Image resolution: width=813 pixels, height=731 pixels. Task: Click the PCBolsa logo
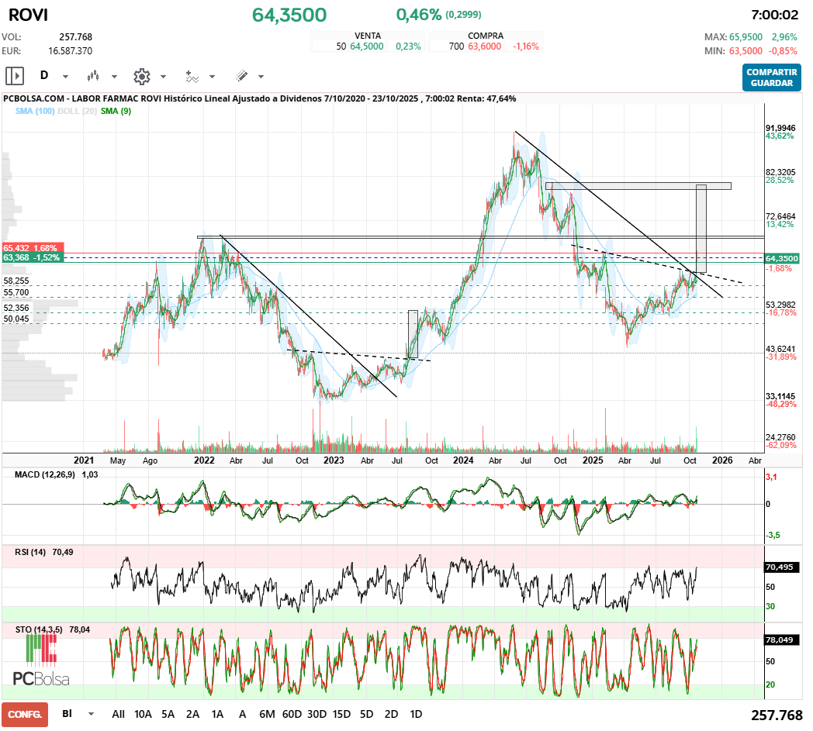(41, 663)
